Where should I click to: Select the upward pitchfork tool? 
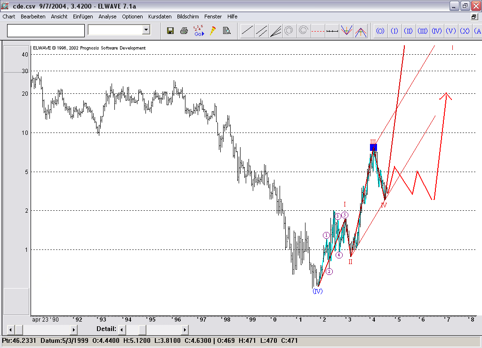[x=361, y=31]
